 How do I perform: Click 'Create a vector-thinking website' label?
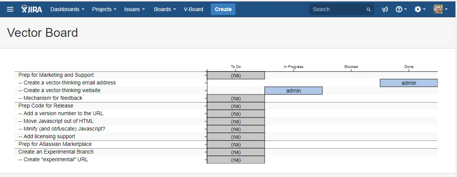[x=60, y=91]
